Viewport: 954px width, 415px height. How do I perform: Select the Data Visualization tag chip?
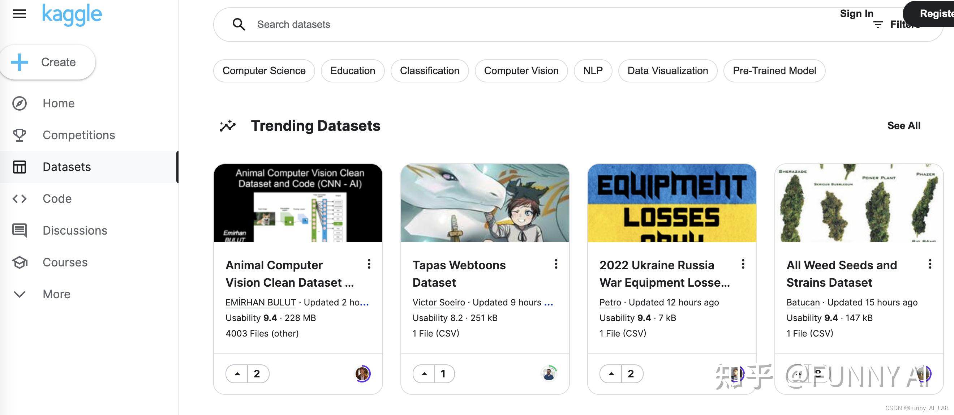point(668,71)
